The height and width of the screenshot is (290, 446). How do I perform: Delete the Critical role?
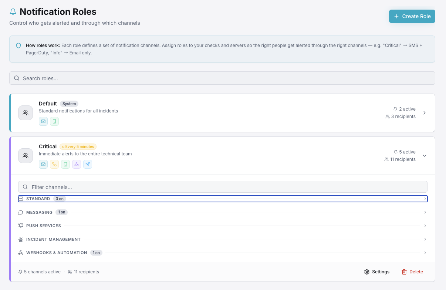click(x=412, y=272)
